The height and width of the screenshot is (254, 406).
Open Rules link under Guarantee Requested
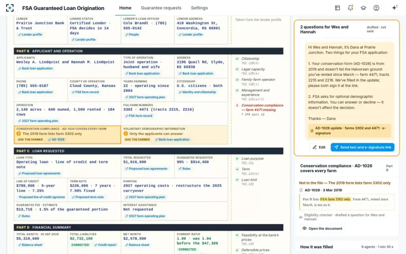(184, 169)
